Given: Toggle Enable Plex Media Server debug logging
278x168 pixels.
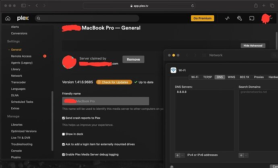Looking at the screenshot, I should pos(64,155).
